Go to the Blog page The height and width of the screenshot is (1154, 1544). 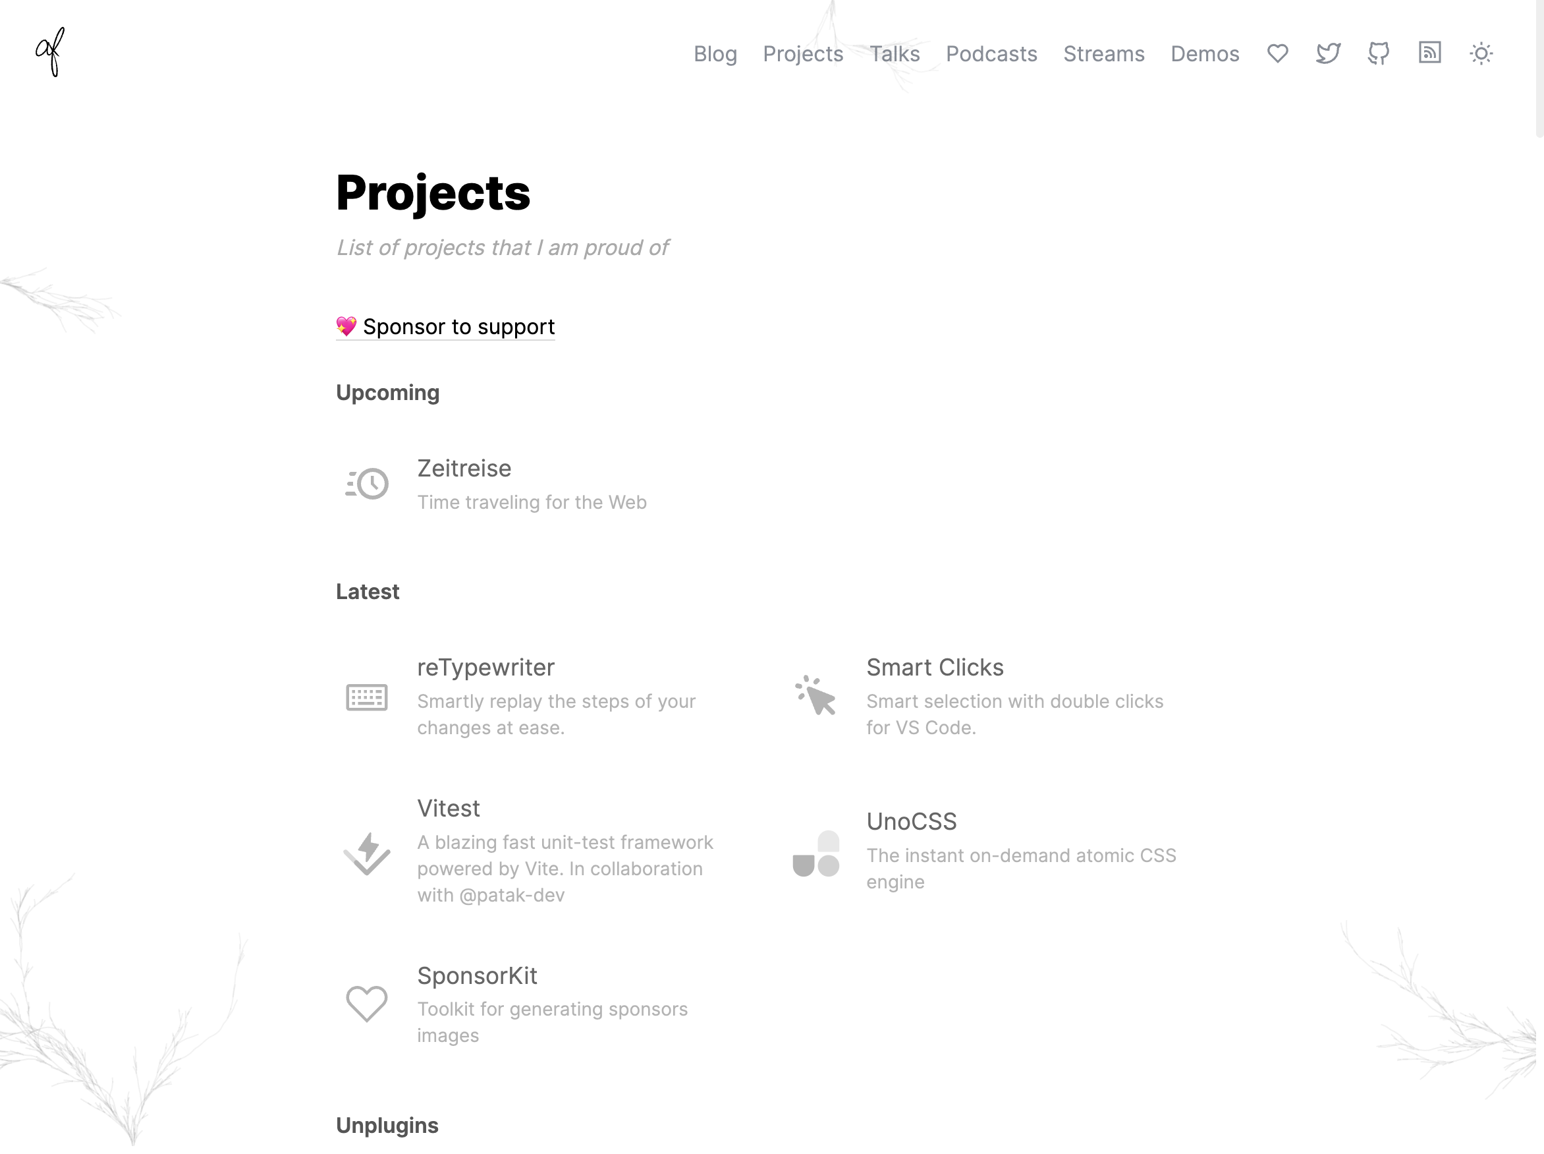[x=715, y=54]
